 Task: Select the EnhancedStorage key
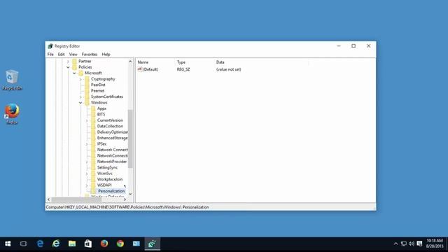(x=112, y=138)
